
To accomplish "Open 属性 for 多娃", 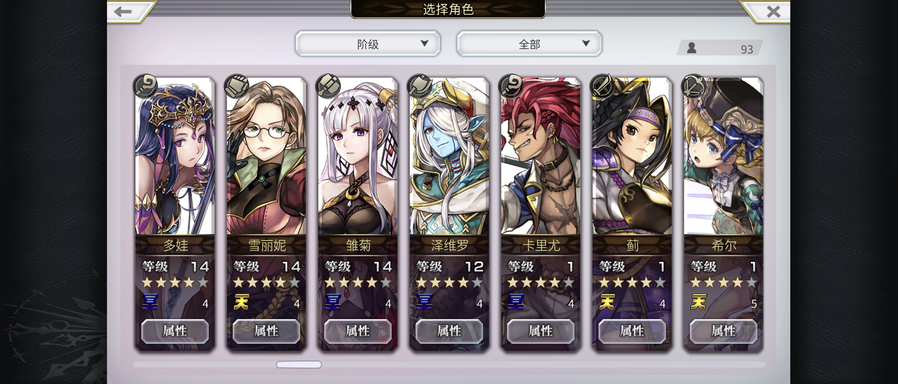I will (175, 331).
